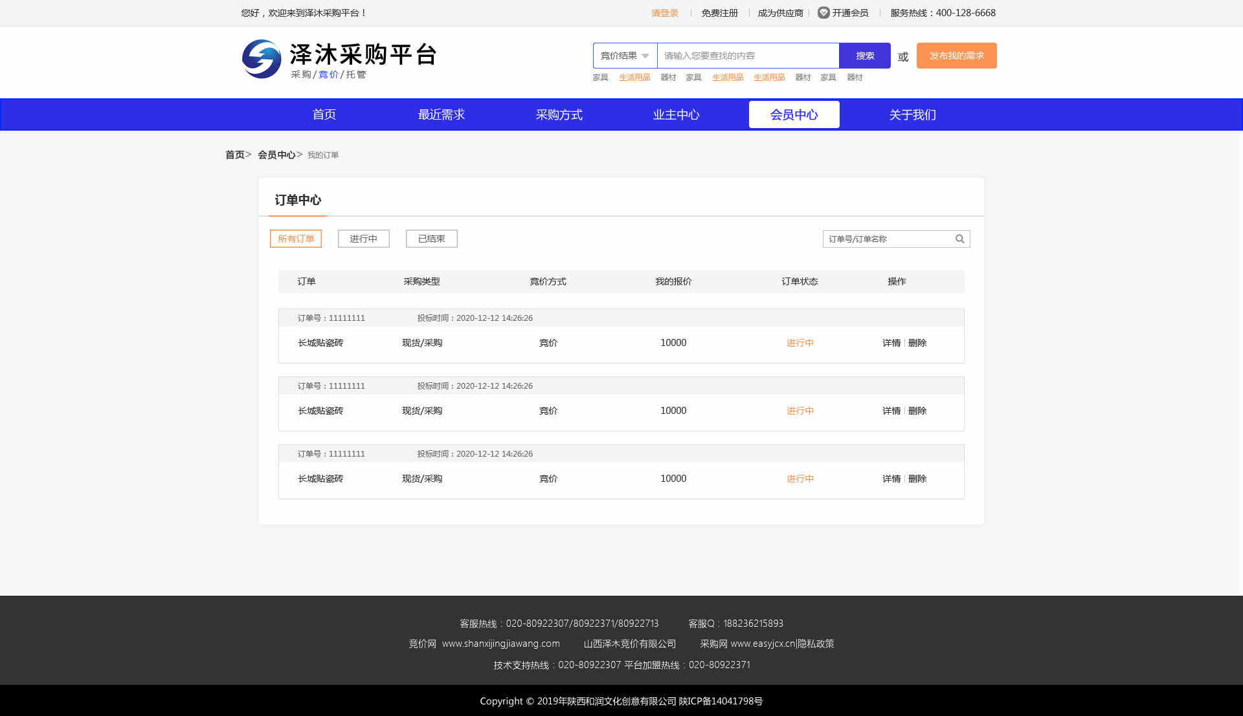The height and width of the screenshot is (716, 1243).
Task: Click 会员中心 in the breadcrumb
Action: coord(276,155)
